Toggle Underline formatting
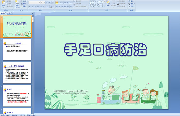 tap(35, 6)
